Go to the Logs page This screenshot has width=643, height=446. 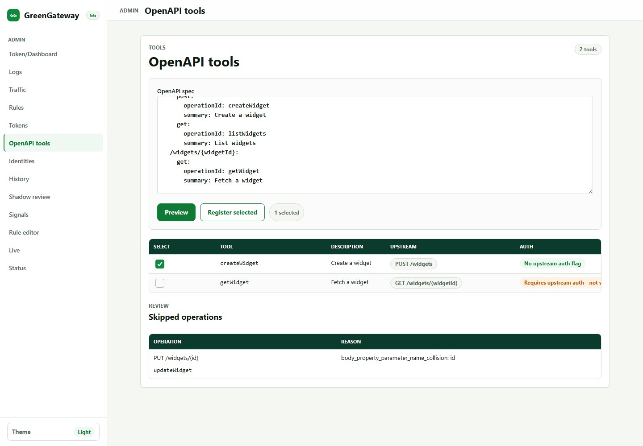click(x=53, y=72)
